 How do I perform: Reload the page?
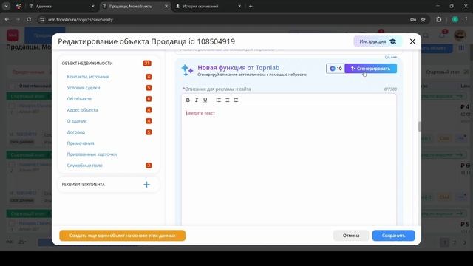pyautogui.click(x=29, y=20)
